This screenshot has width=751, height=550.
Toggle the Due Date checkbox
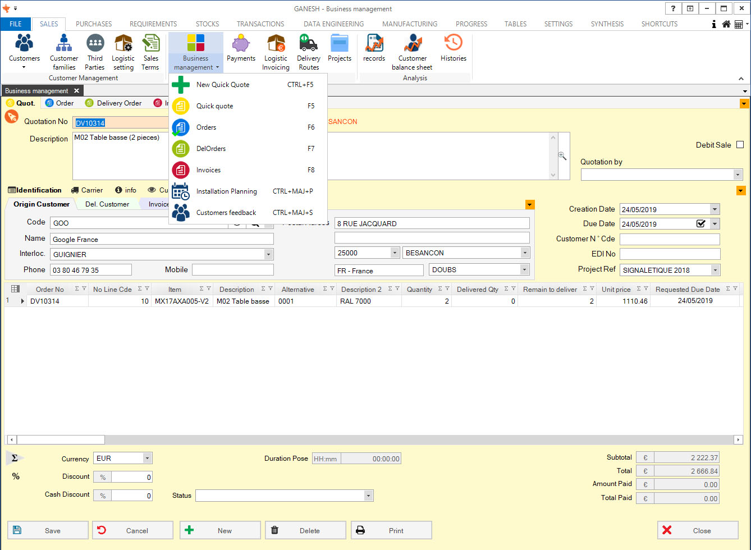coord(700,224)
